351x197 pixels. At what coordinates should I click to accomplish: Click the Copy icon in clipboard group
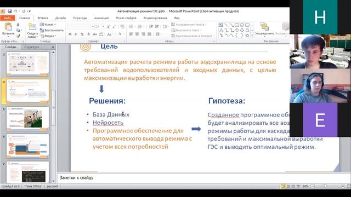[18, 30]
